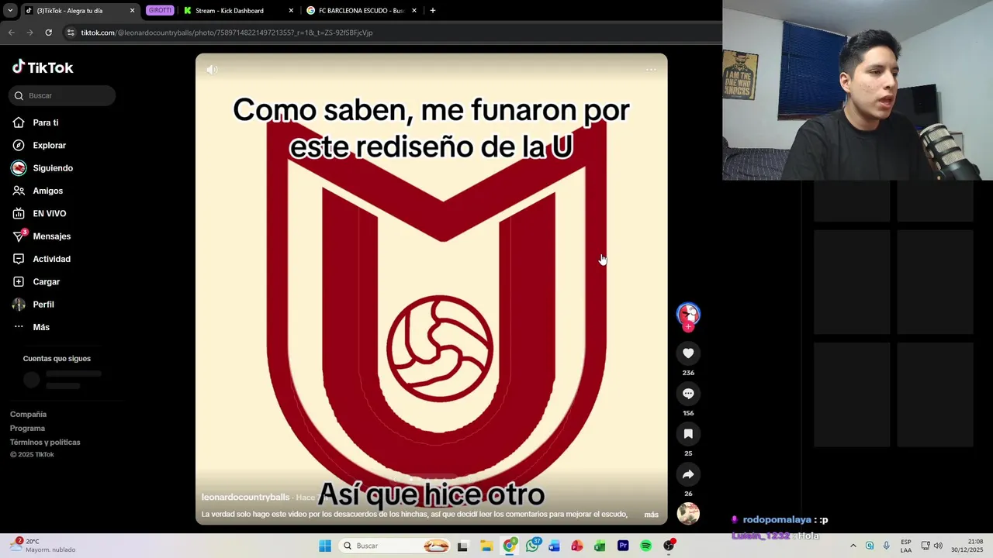Open the comments speech-bubble icon
993x558 pixels.
[688, 394]
